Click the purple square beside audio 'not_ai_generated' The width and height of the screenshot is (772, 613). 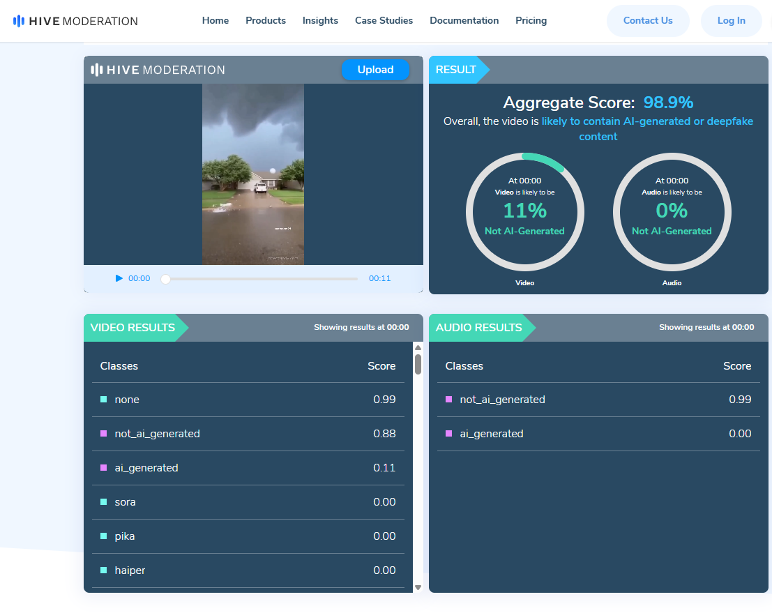point(449,400)
